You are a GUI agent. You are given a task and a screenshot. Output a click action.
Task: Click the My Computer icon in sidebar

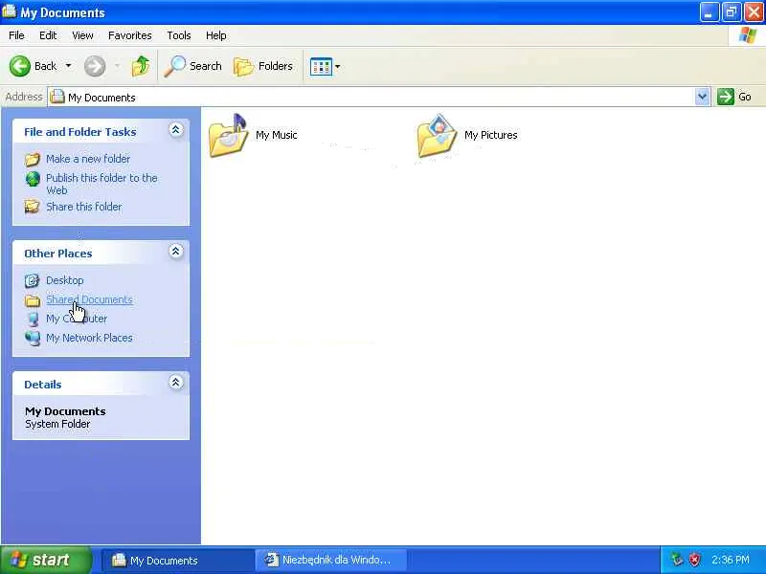pyautogui.click(x=33, y=319)
